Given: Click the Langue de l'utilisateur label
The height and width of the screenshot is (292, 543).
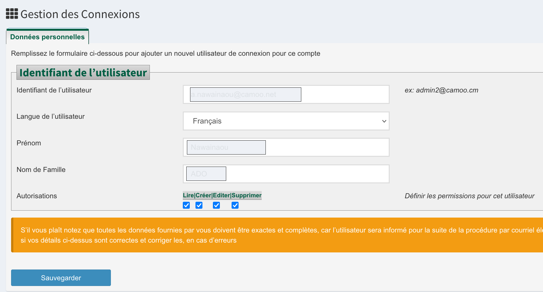Looking at the screenshot, I should point(51,117).
